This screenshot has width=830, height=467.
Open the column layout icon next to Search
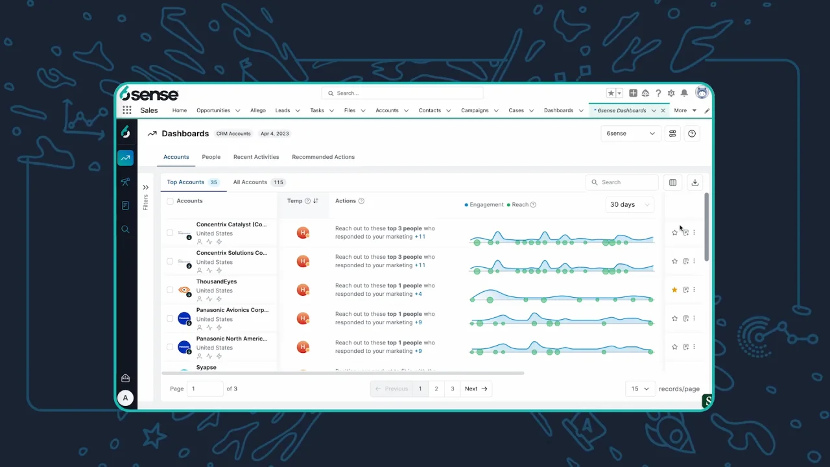click(x=672, y=183)
